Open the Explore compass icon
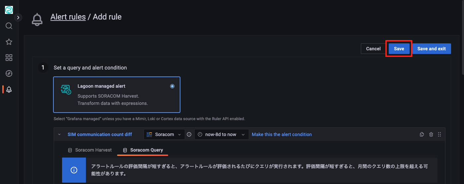This screenshot has width=464, height=184. (9, 73)
